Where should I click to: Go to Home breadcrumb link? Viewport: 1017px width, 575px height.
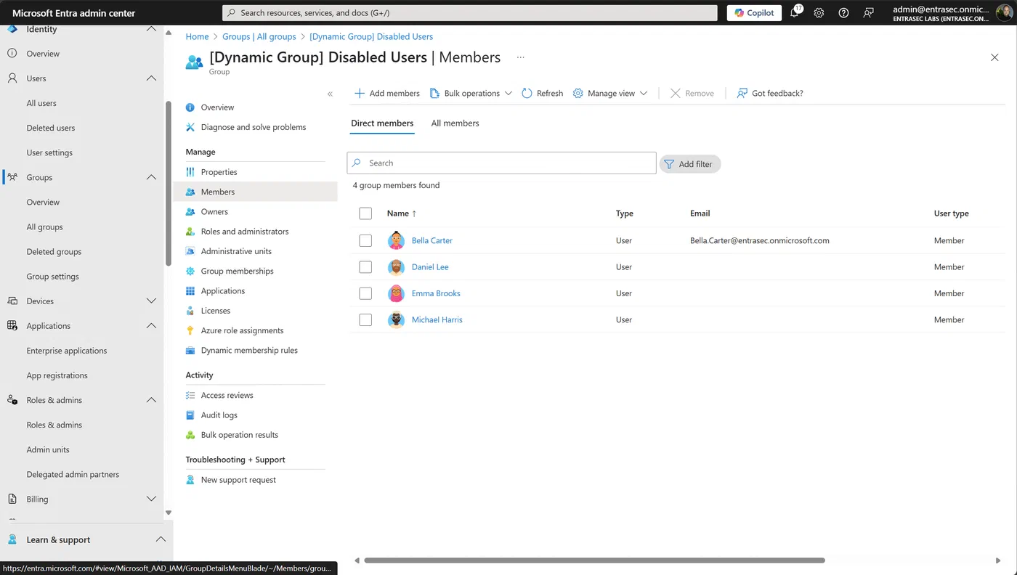(x=197, y=36)
